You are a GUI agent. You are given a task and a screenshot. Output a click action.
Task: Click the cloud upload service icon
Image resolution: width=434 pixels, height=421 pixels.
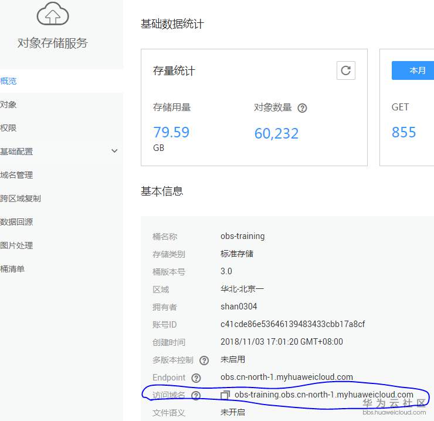click(x=53, y=14)
